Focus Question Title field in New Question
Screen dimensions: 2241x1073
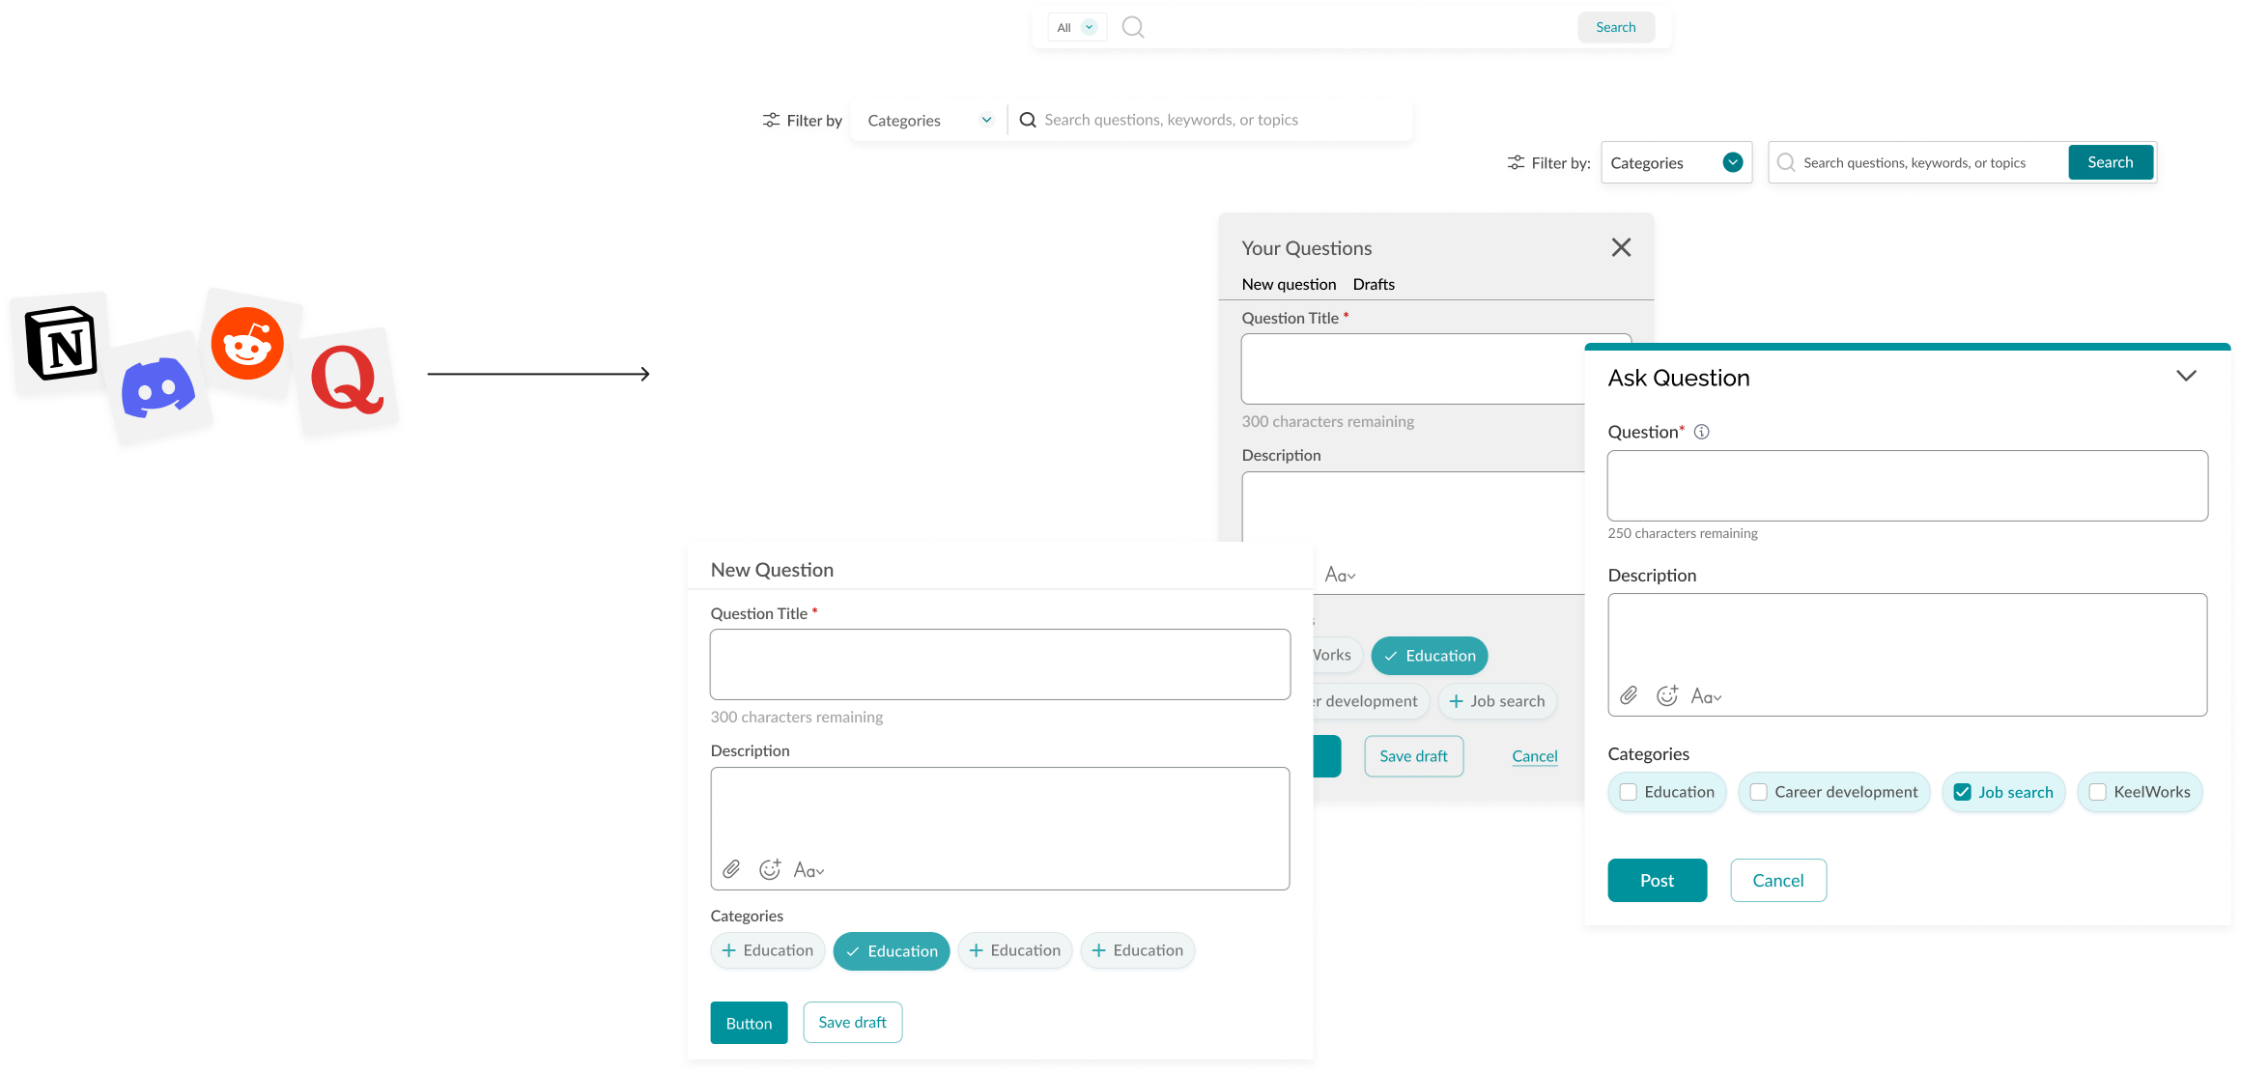(x=1001, y=664)
